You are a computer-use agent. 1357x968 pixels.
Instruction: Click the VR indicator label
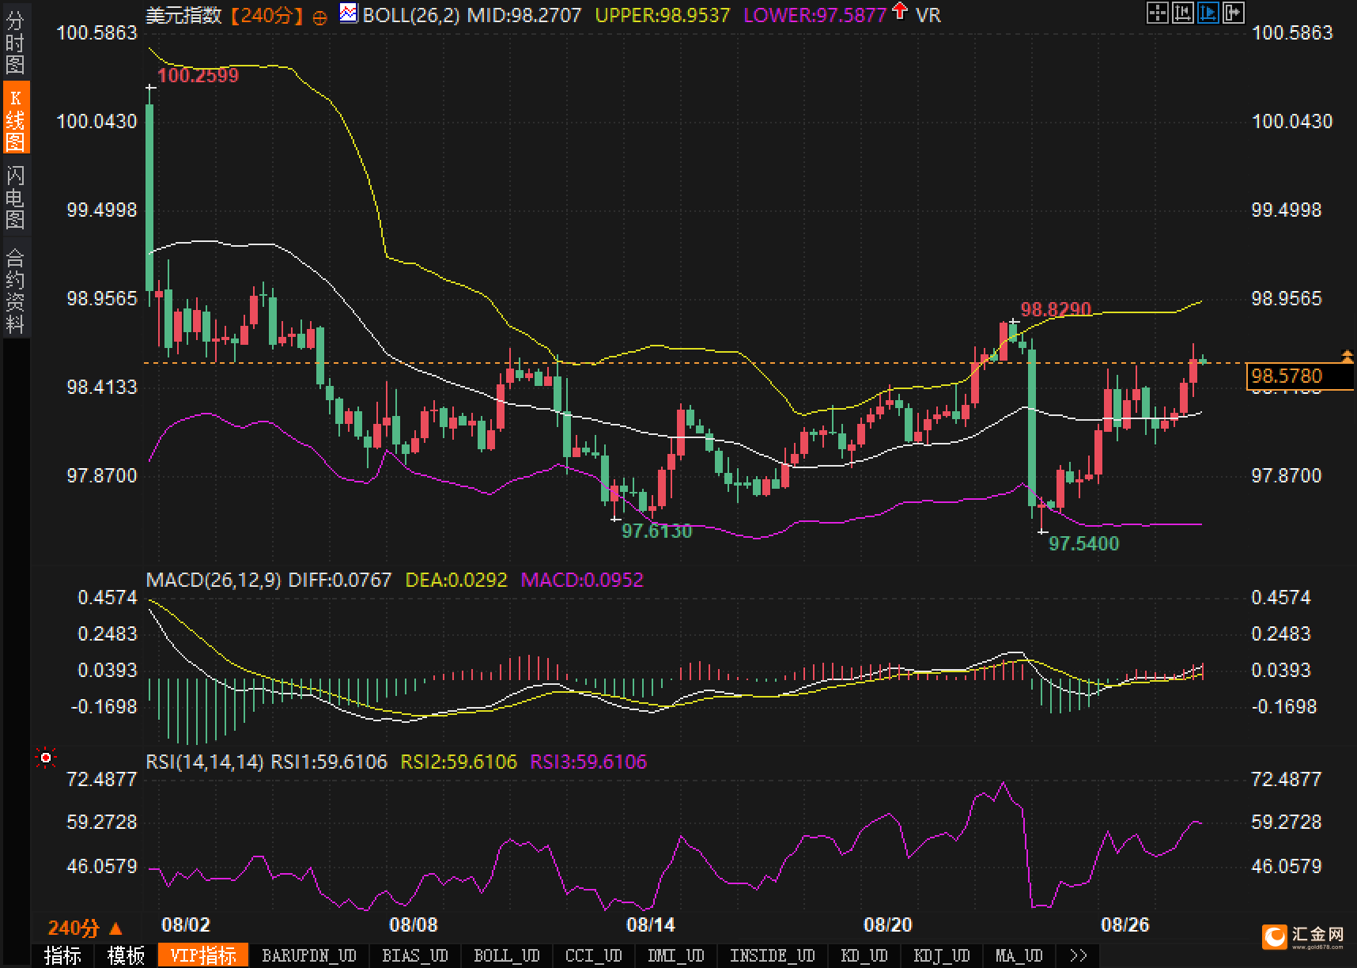pos(928,15)
